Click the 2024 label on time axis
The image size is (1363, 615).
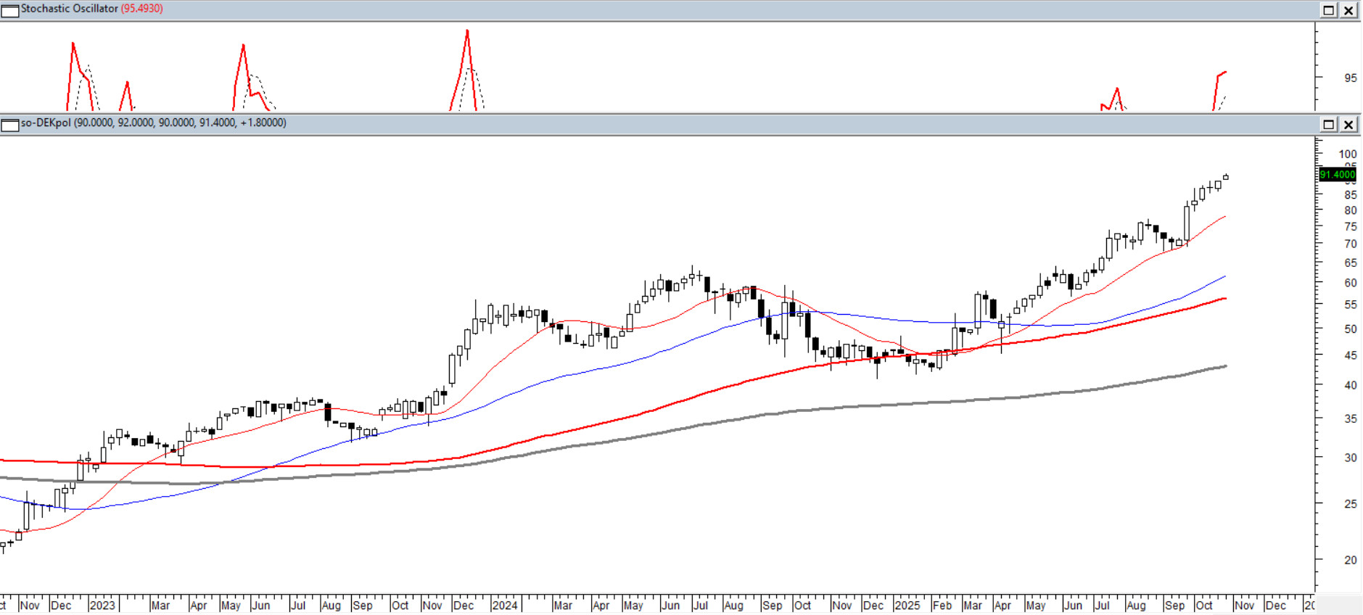point(504,605)
